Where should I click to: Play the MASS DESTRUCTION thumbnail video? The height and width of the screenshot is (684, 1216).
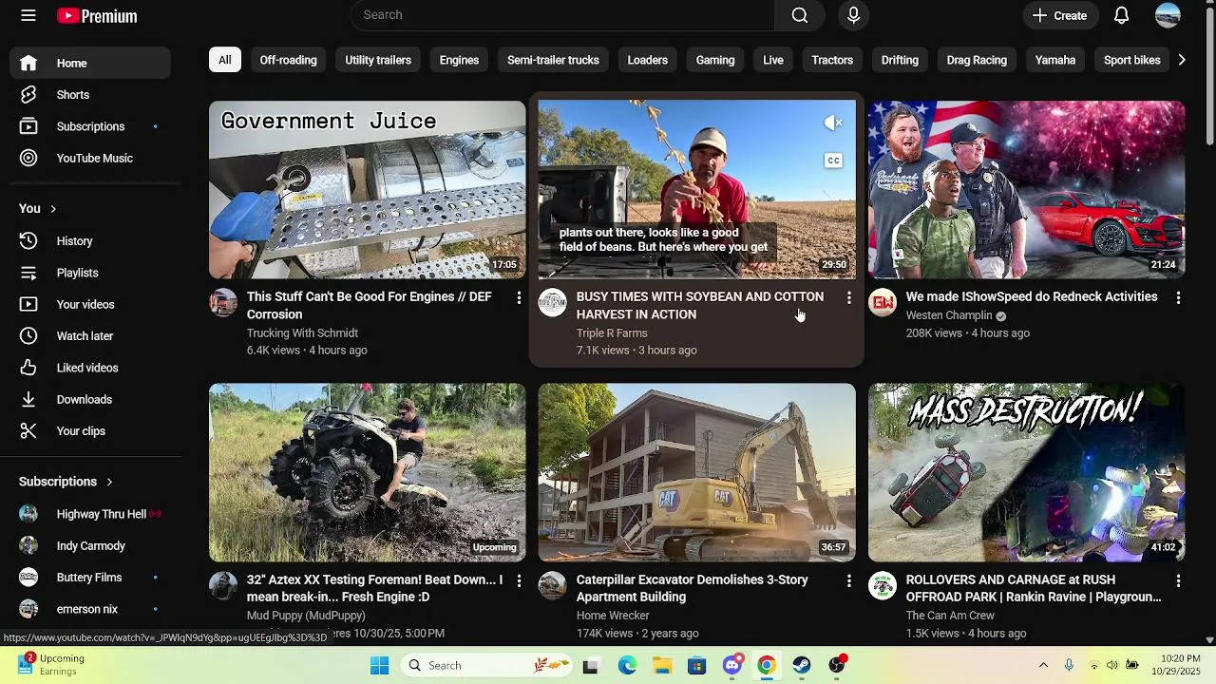point(1027,473)
